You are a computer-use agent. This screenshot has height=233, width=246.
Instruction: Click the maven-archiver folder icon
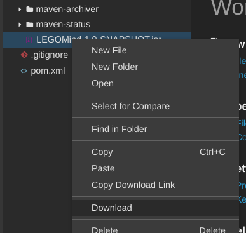click(x=30, y=10)
